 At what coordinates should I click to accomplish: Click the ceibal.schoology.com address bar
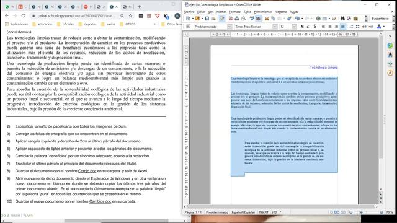[76, 15]
